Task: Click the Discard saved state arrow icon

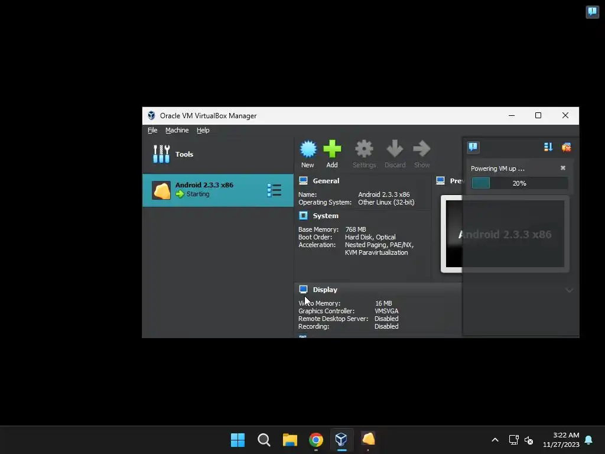Action: coord(395,149)
